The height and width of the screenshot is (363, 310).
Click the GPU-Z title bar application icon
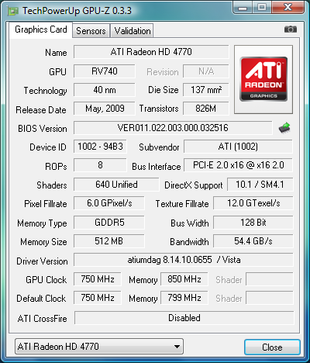13,11
